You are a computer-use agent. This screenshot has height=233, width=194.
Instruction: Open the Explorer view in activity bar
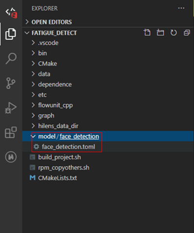coord(11,34)
